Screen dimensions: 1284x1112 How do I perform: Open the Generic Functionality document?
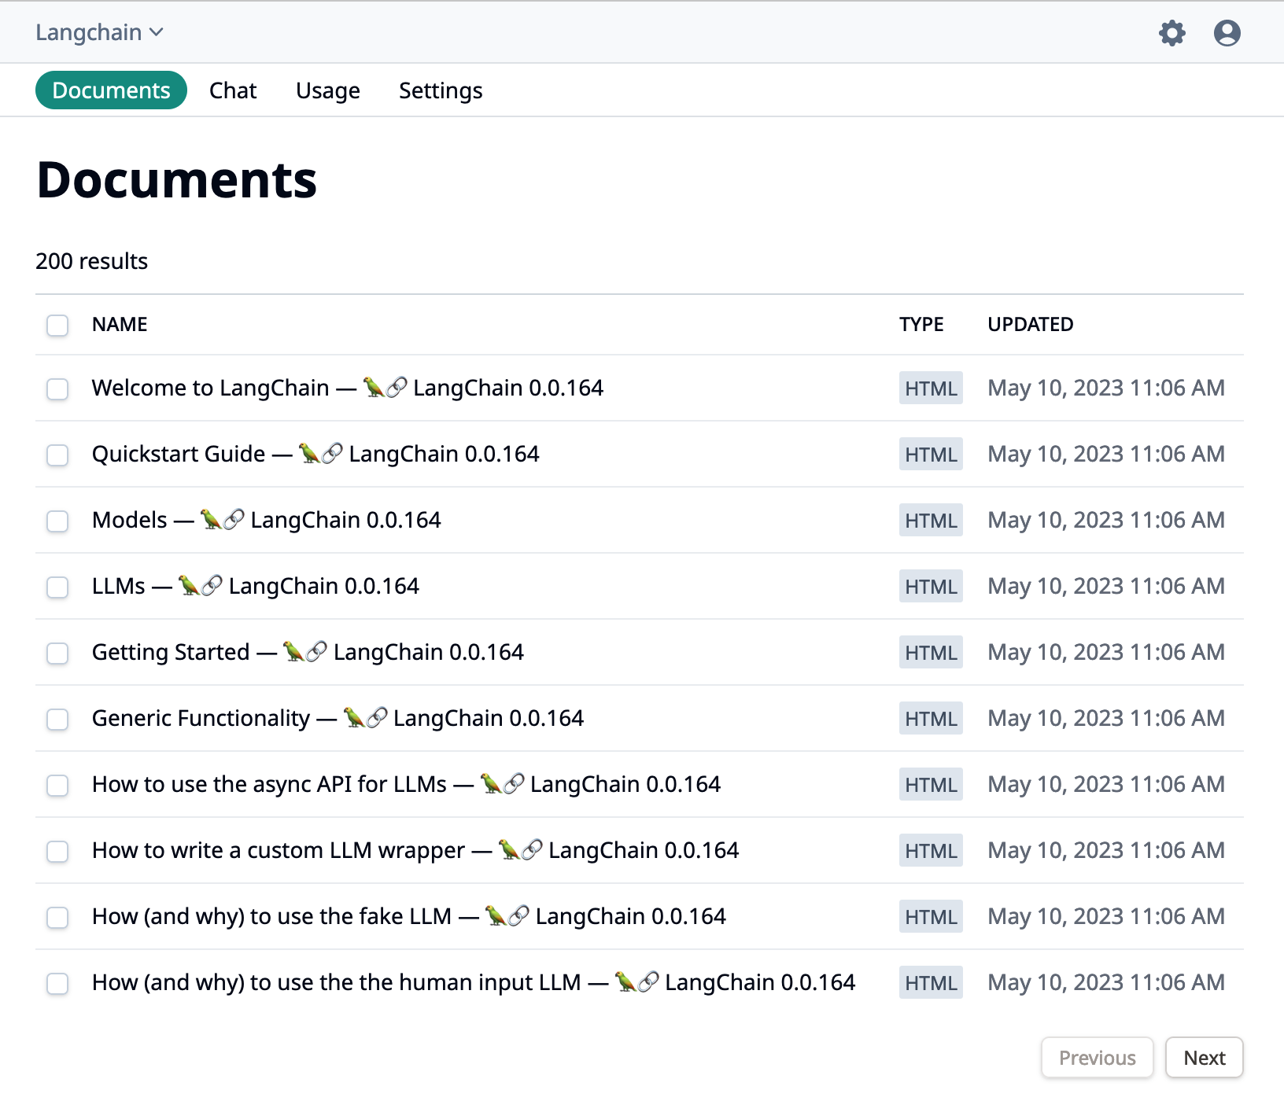tap(338, 718)
